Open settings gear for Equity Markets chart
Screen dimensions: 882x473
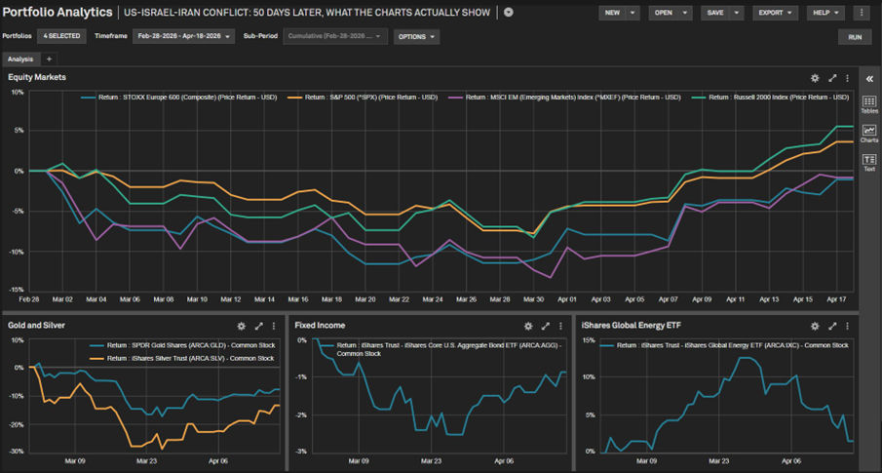(x=815, y=78)
